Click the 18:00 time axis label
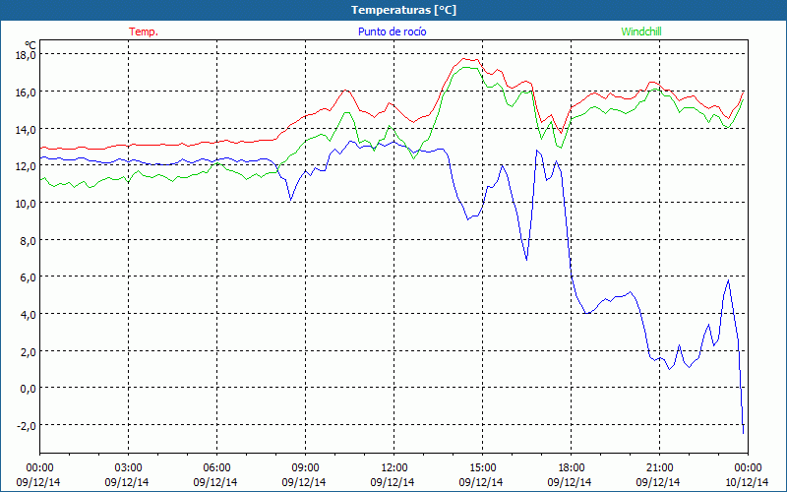This screenshot has width=787, height=492. coord(571,468)
